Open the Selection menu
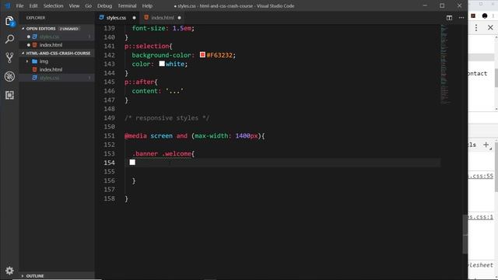The image size is (498, 280). pos(54,5)
